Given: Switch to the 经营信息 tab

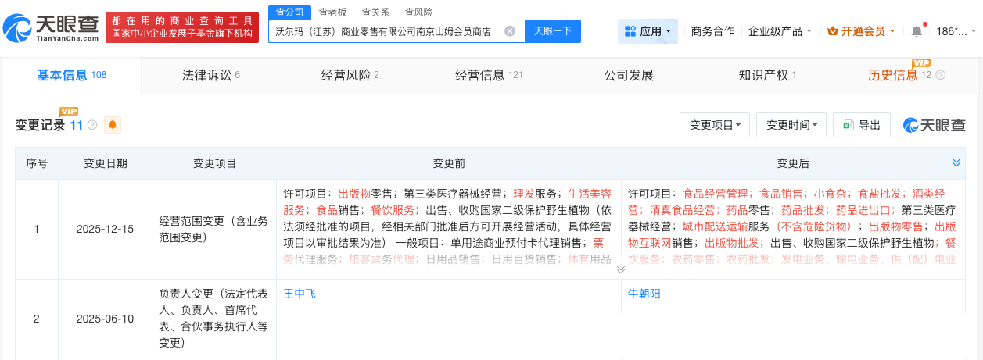Looking at the screenshot, I should 489,75.
